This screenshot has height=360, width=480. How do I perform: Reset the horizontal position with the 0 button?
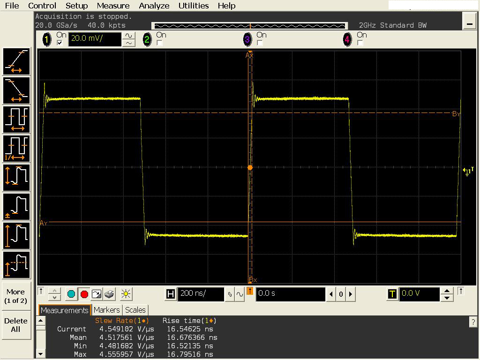[x=341, y=294]
